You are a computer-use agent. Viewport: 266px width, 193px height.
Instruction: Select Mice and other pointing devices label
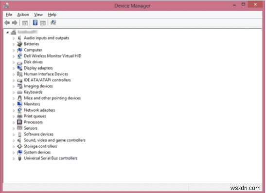tap(52, 98)
